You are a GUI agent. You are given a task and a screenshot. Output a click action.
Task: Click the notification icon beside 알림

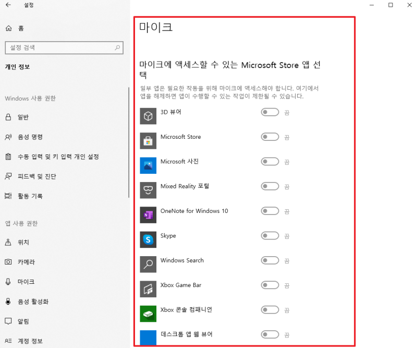[8, 321]
